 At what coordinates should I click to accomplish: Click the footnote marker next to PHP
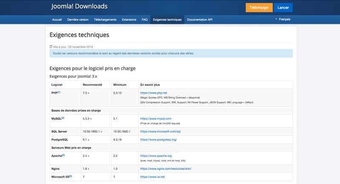(x=59, y=92)
